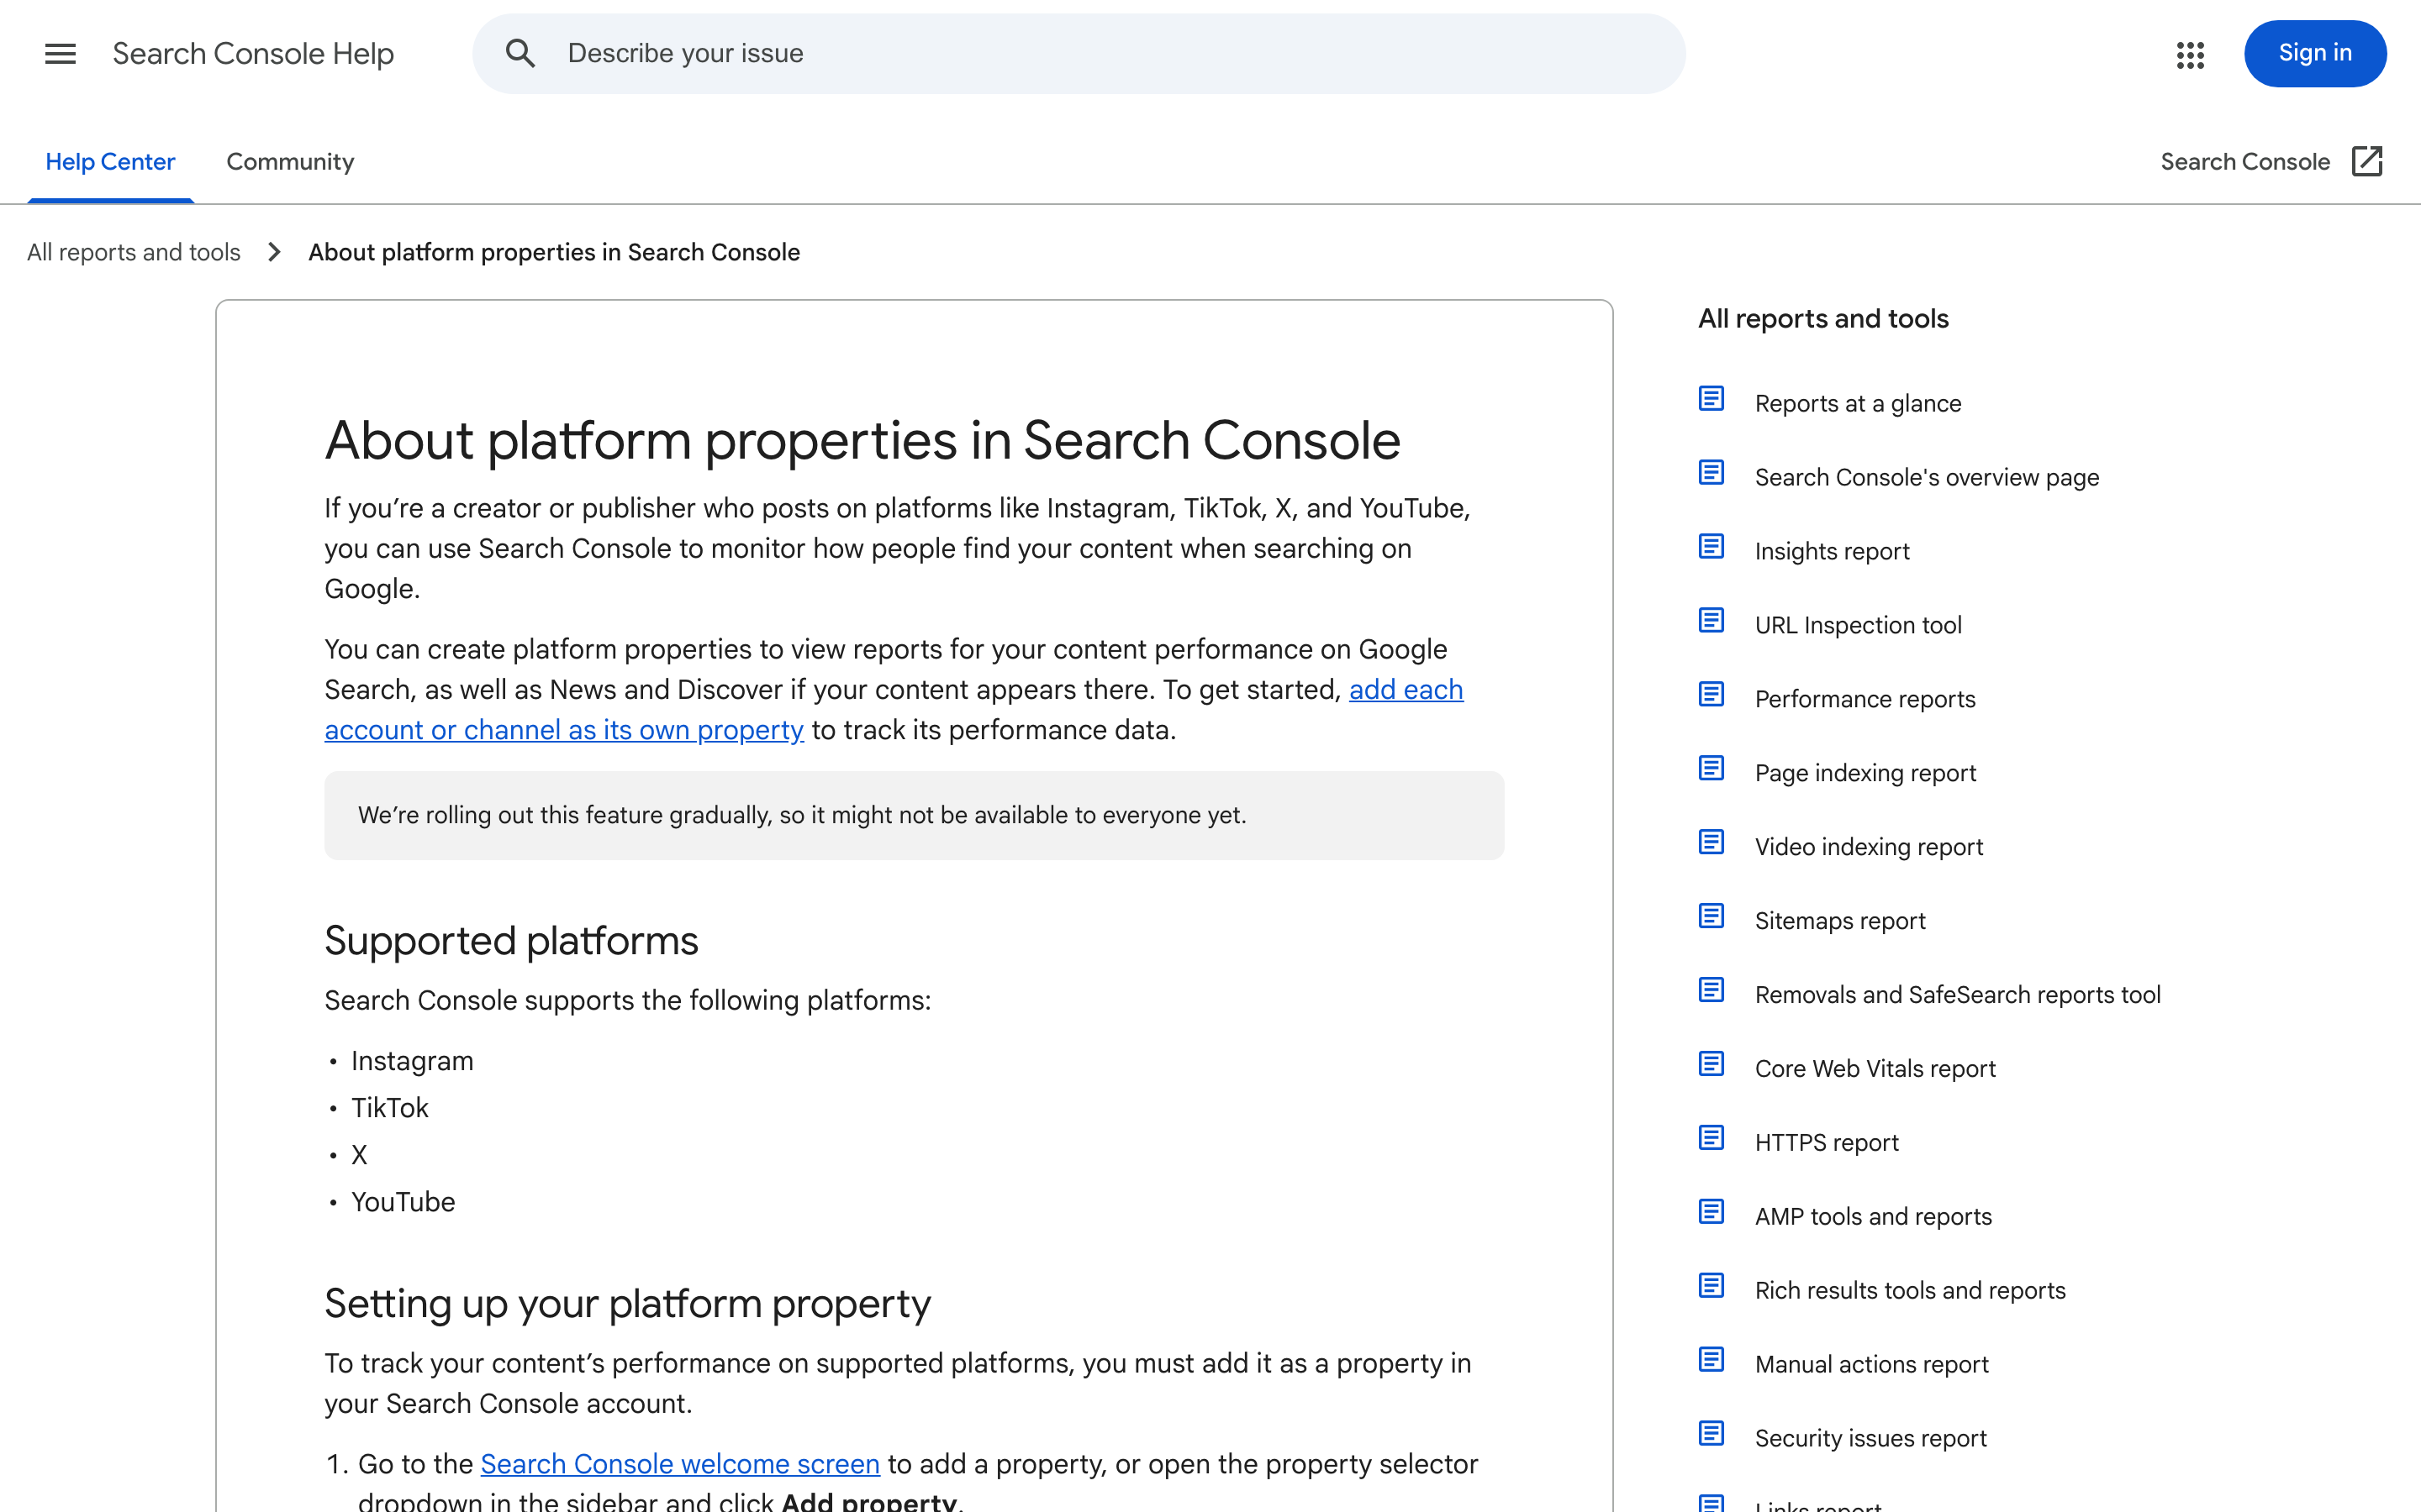Image resolution: width=2421 pixels, height=1512 pixels.
Task: Open the Insights report article
Action: point(1832,551)
